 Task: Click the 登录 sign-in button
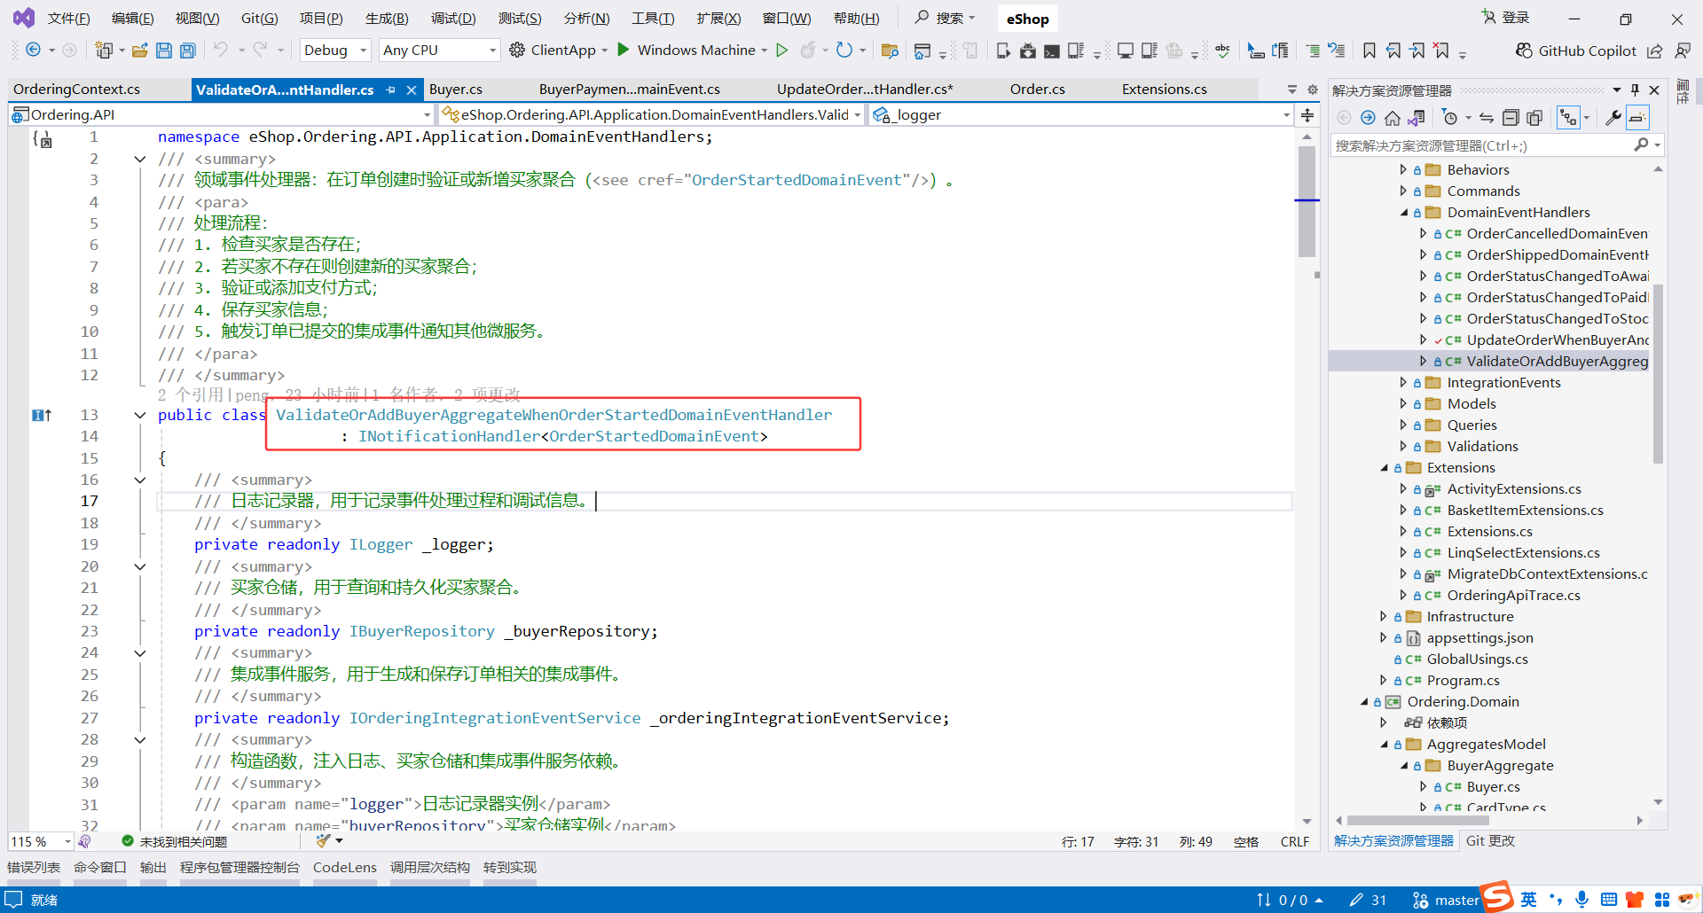pos(1506,18)
